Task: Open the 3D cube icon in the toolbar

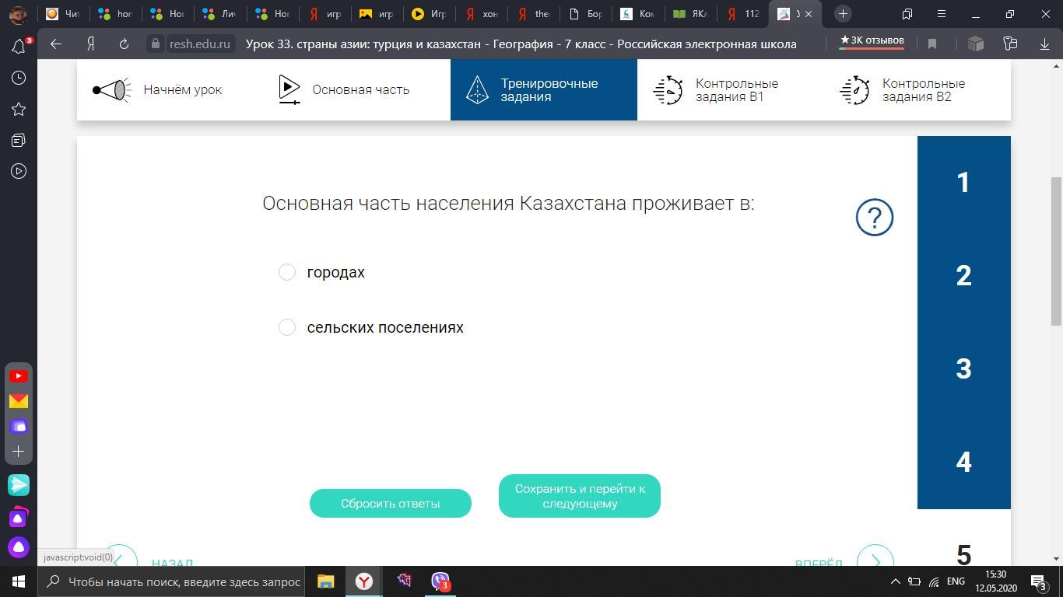Action: click(x=976, y=44)
